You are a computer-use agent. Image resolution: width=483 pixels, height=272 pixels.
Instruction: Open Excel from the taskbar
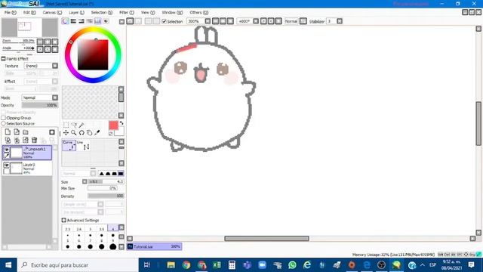217,265
